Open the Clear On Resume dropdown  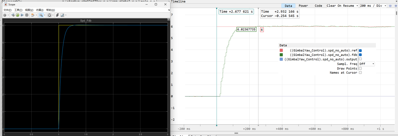coord(342,6)
